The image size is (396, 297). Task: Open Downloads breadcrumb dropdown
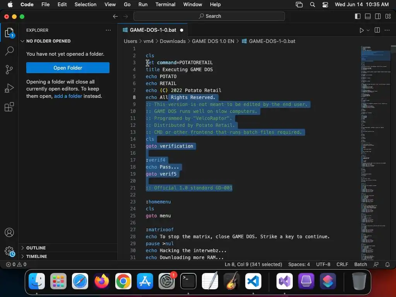pos(172,41)
